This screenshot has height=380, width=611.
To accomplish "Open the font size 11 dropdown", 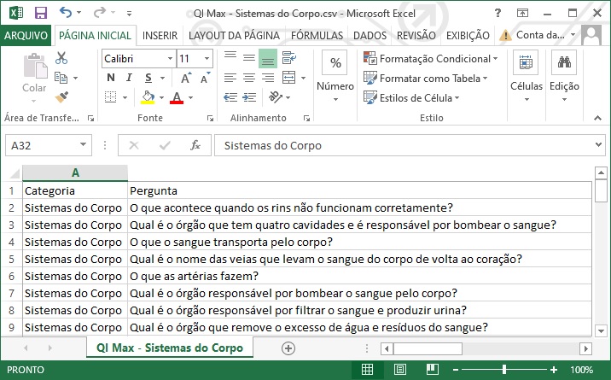I will [x=207, y=58].
